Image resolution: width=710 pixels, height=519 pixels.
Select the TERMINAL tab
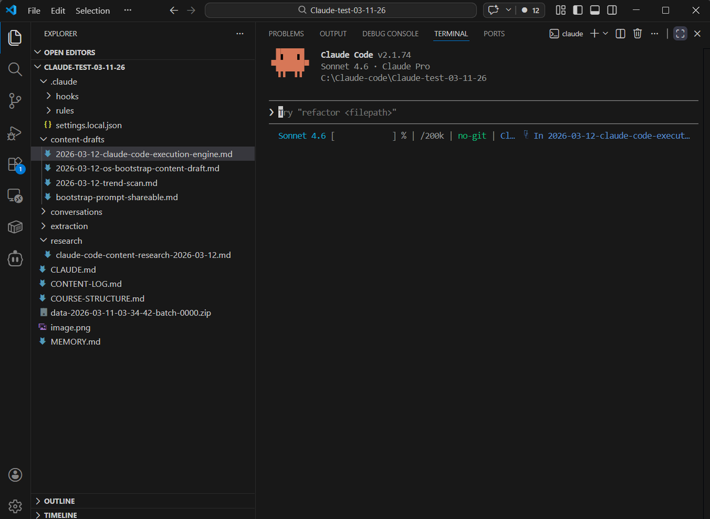click(x=451, y=34)
